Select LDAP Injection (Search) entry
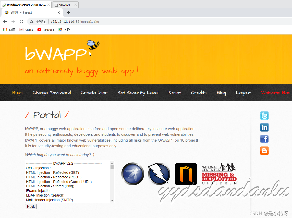Viewport: 292px width, 218px height. tap(68, 195)
